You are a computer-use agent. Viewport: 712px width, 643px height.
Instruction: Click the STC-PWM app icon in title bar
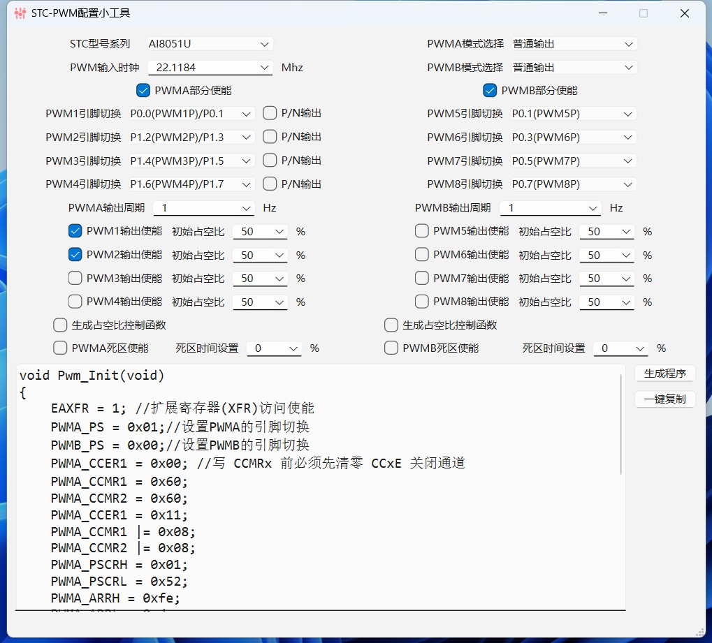[x=20, y=13]
